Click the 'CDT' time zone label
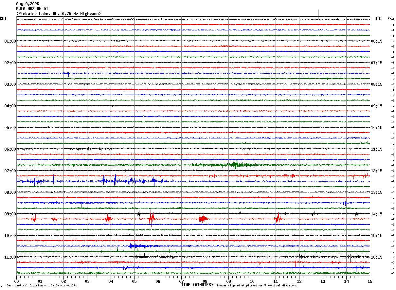The width and height of the screenshot is (396, 290). point(3,19)
